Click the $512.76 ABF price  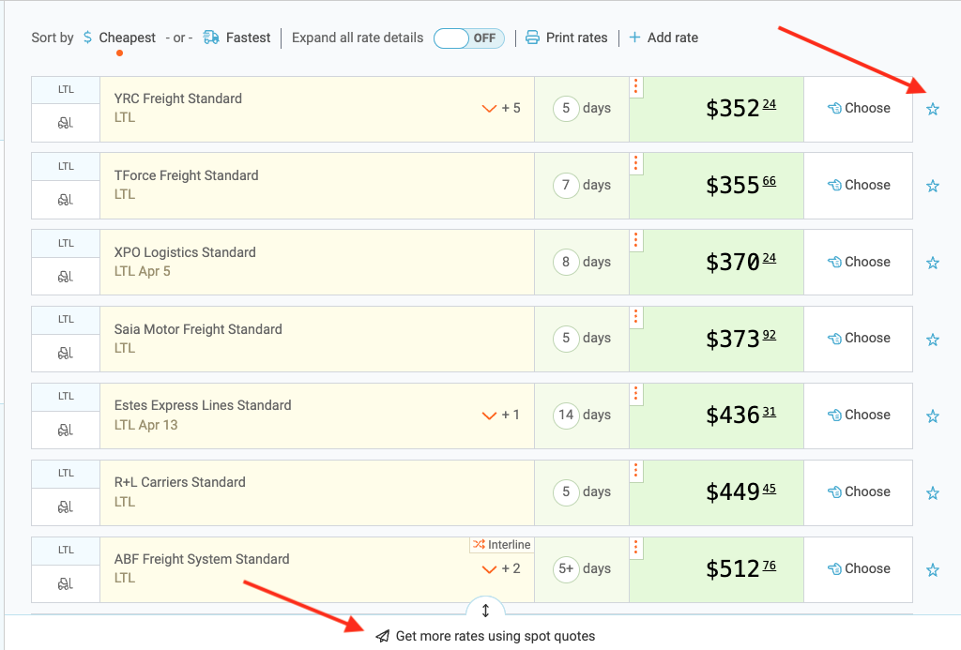[740, 569]
